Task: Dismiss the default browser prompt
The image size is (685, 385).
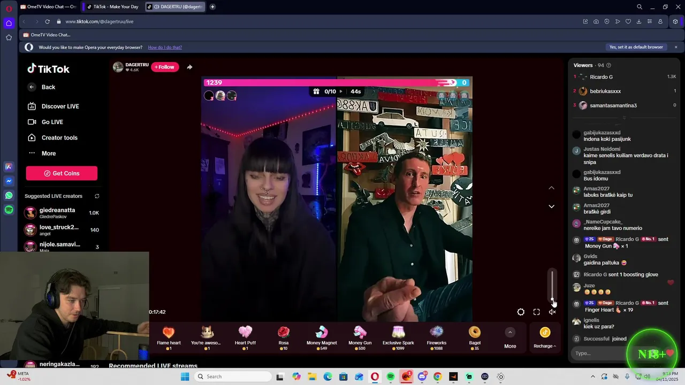Action: pos(676,47)
